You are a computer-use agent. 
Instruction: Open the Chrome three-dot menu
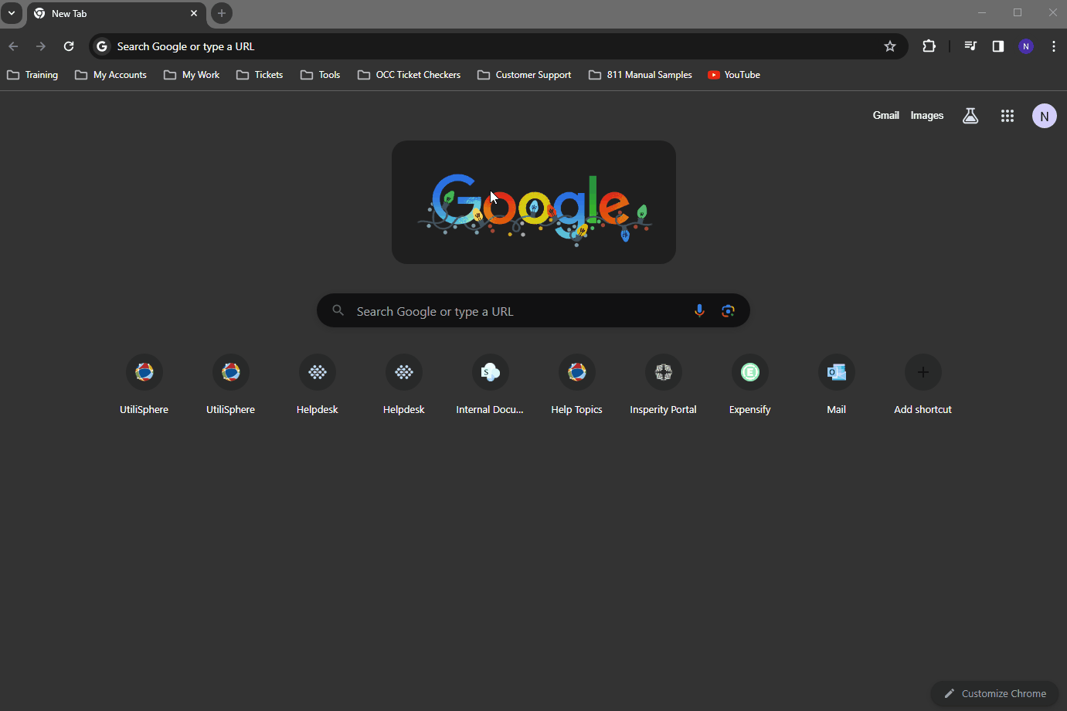pyautogui.click(x=1054, y=46)
